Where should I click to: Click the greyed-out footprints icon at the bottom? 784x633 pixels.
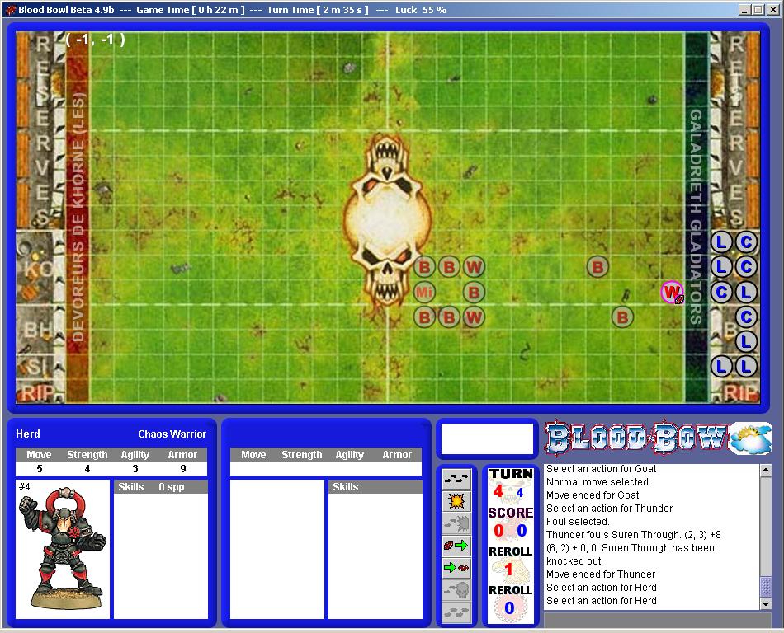click(456, 612)
